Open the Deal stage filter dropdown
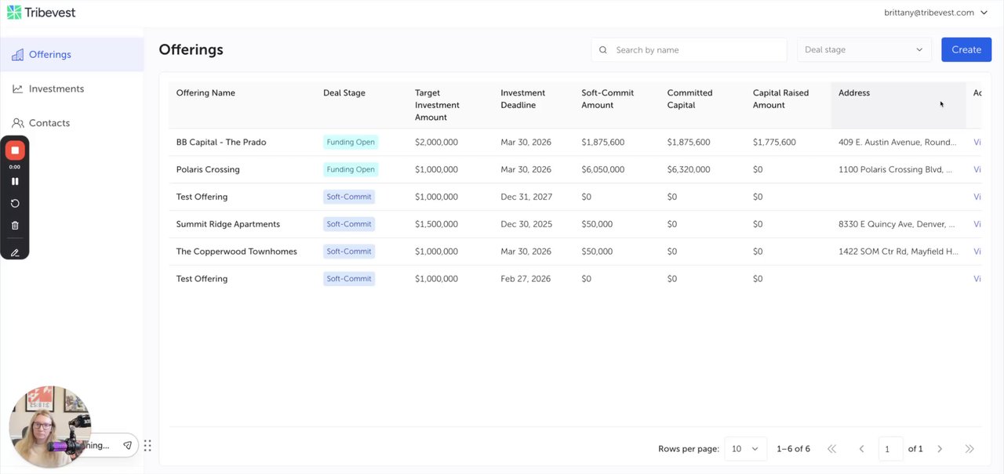The width and height of the screenshot is (1004, 474). (864, 49)
